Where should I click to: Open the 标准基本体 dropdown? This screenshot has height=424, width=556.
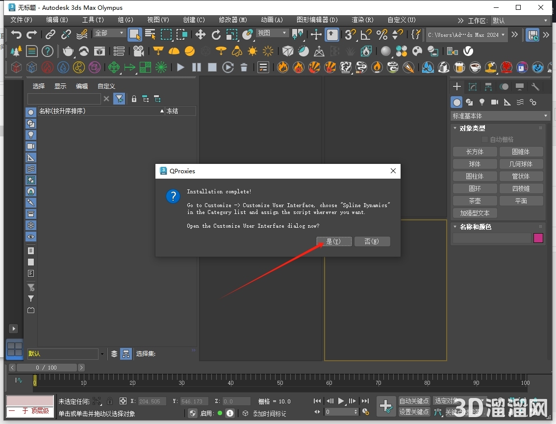(x=500, y=116)
